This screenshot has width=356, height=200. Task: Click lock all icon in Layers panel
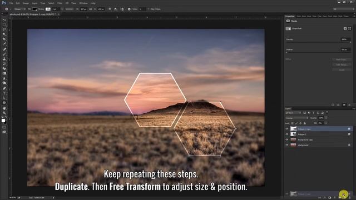(305, 123)
